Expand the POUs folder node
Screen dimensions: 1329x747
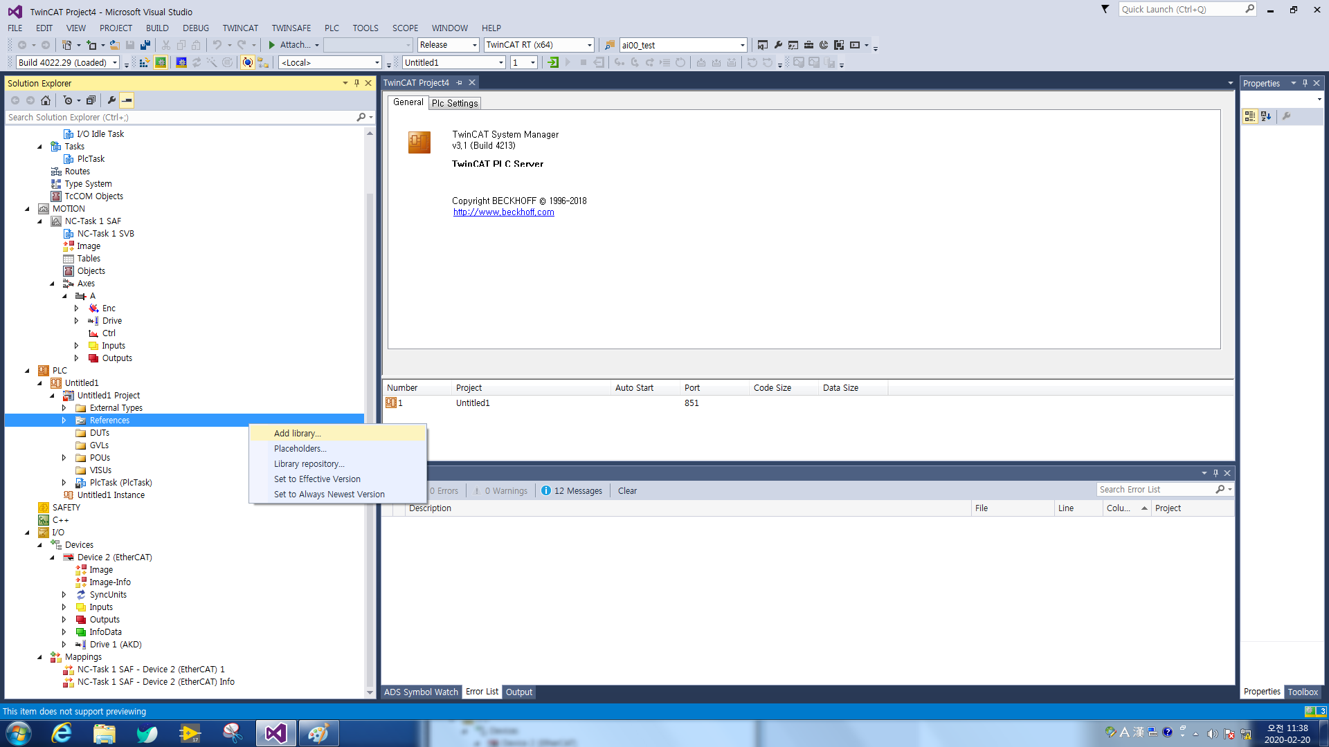[64, 458]
